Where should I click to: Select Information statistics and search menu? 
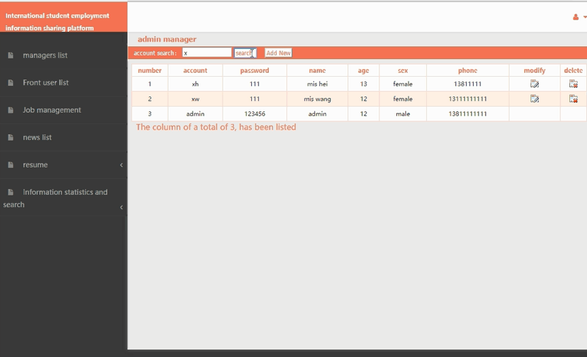64,197
